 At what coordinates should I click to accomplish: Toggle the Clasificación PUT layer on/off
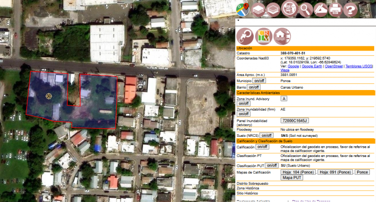click(272, 165)
